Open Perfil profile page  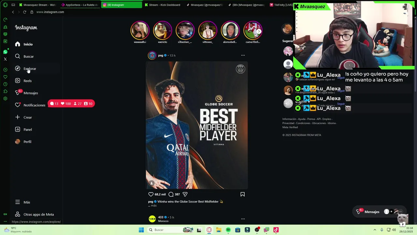[x=23, y=142]
